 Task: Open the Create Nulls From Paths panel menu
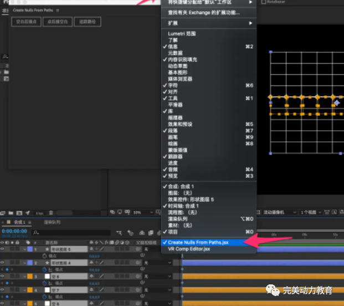(x=58, y=11)
